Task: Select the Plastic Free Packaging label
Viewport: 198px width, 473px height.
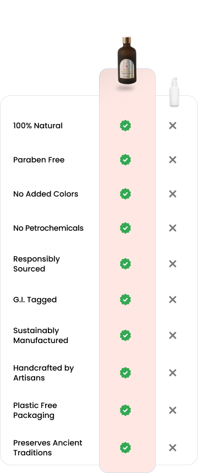Action: pos(35,410)
